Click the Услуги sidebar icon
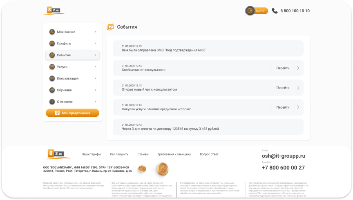353x200 pixels. [x=52, y=67]
